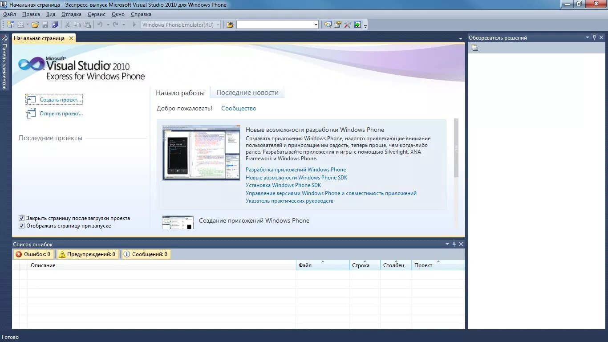Click the Cut toolbar icon
This screenshot has height=342, width=608.
68,25
